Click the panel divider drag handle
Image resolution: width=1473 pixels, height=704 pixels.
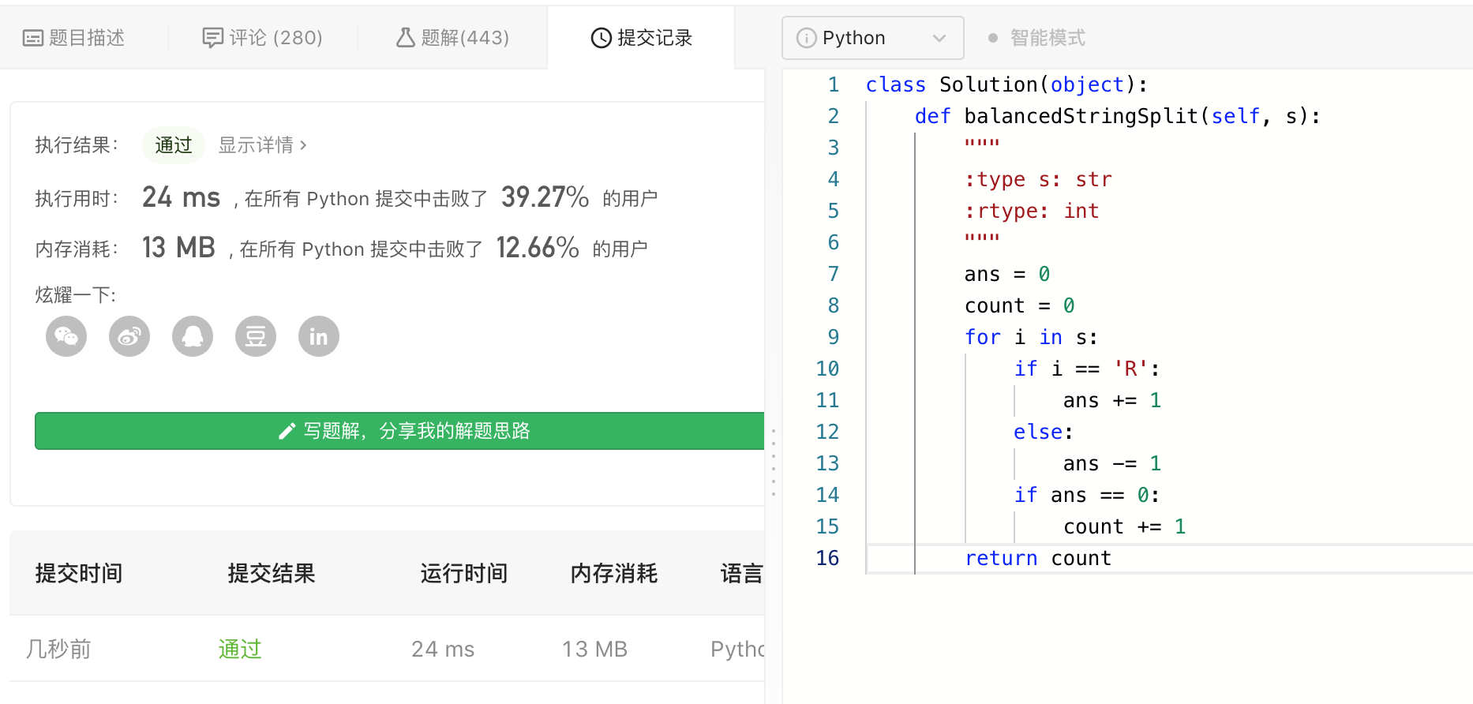tap(774, 462)
